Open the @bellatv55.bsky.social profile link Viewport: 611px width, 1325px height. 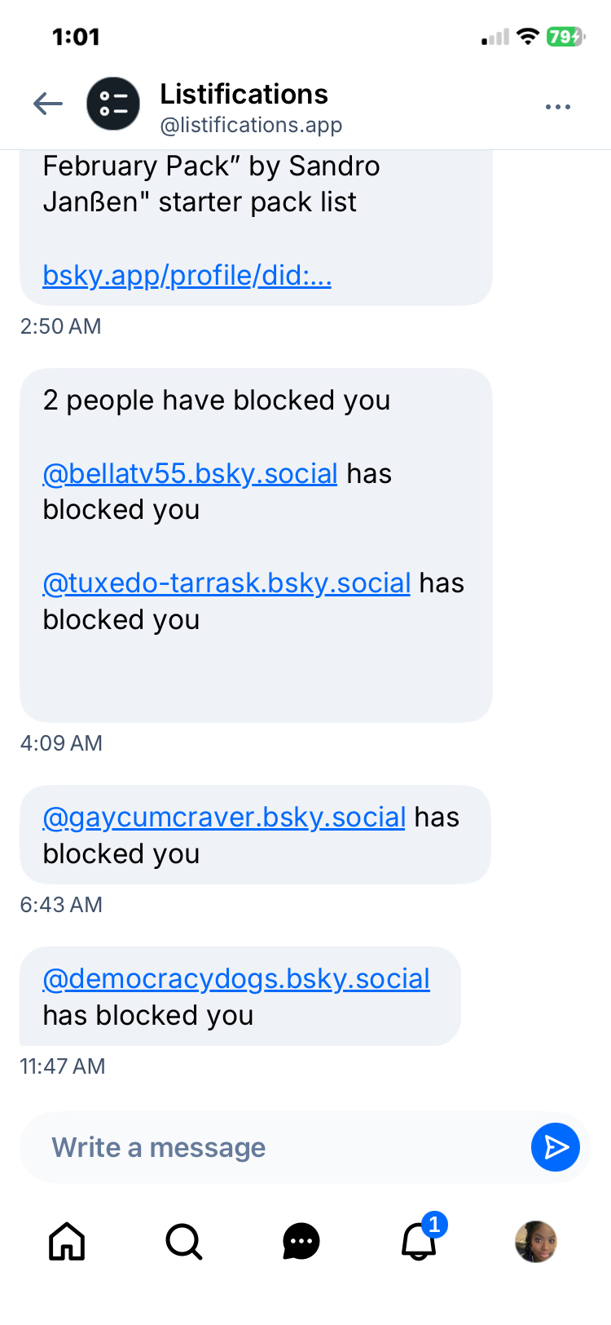click(x=190, y=474)
